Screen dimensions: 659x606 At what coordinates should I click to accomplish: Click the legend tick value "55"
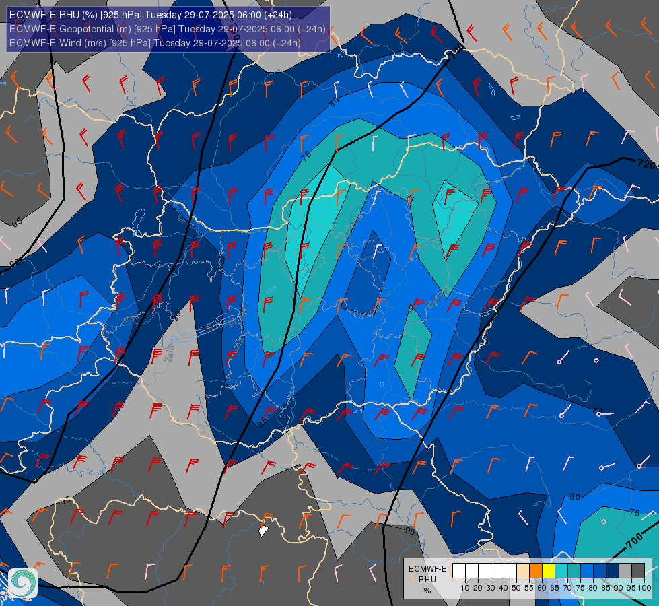point(529,588)
